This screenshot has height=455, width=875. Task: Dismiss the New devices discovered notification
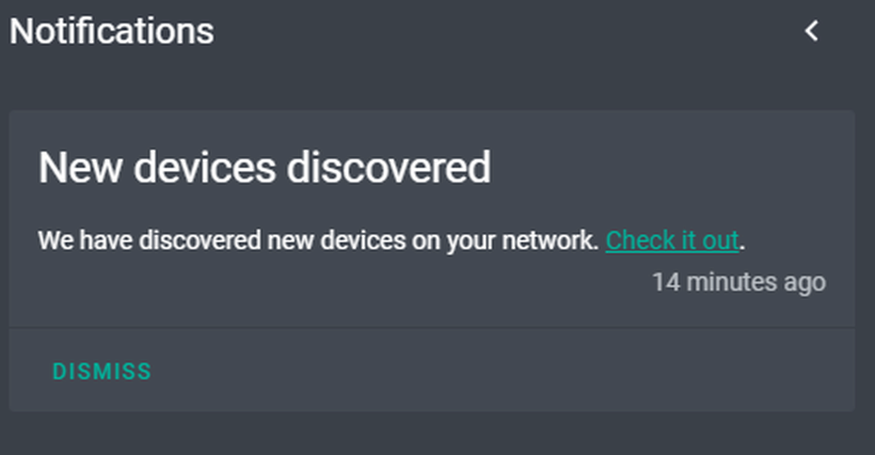(102, 371)
